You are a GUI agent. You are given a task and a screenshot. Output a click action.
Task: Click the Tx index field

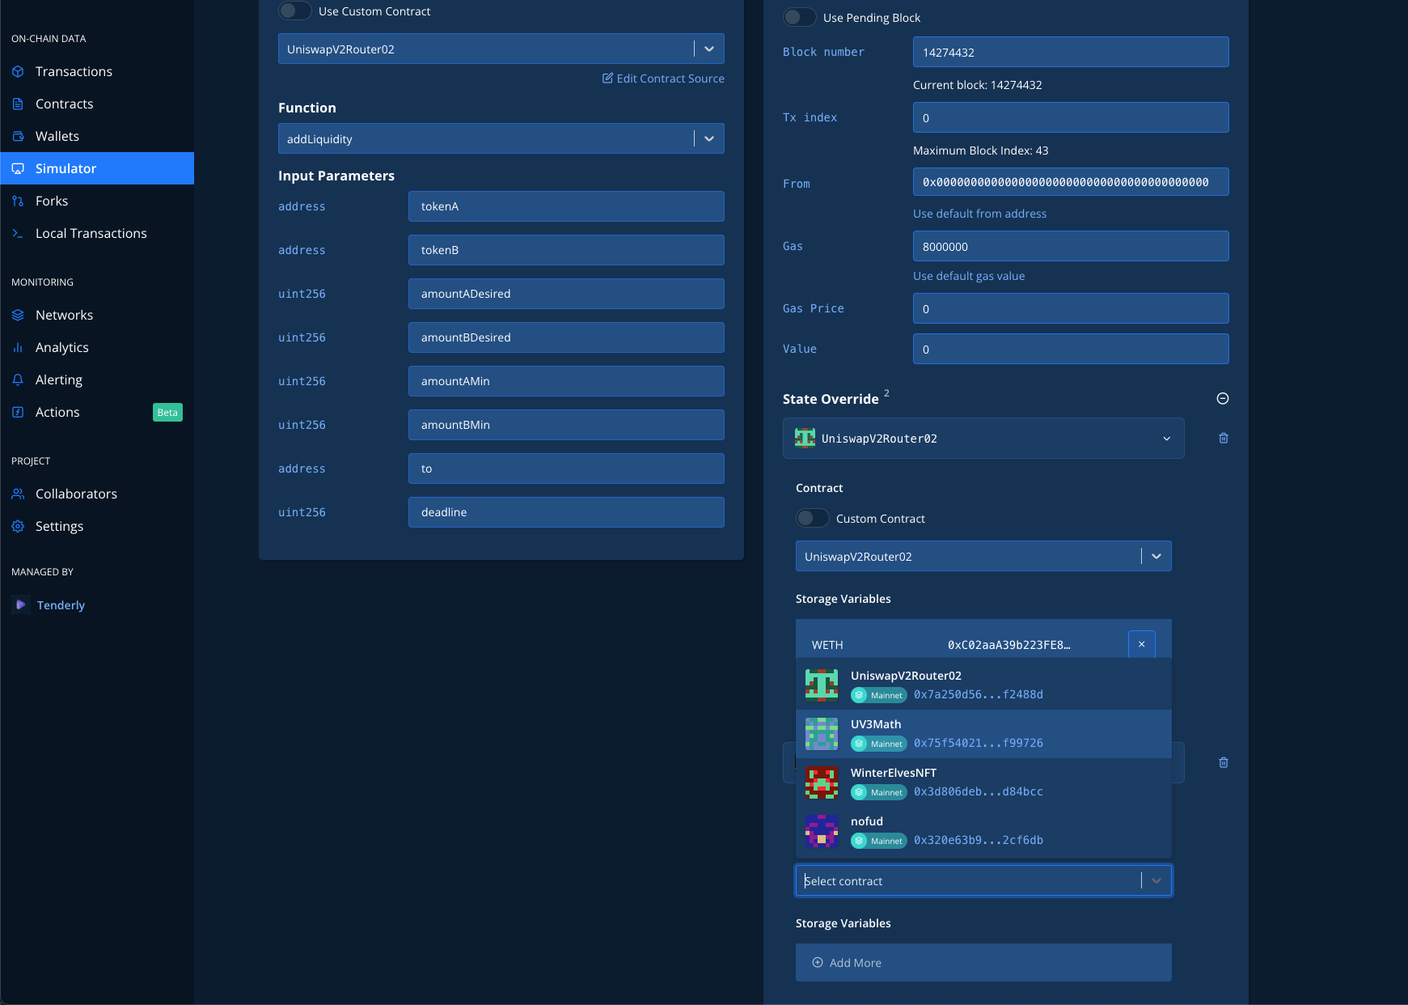click(1071, 117)
